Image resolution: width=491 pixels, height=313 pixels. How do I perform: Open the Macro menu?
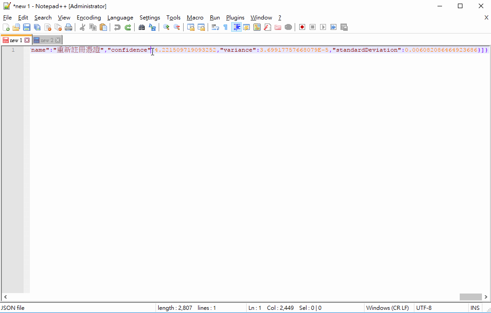point(195,17)
